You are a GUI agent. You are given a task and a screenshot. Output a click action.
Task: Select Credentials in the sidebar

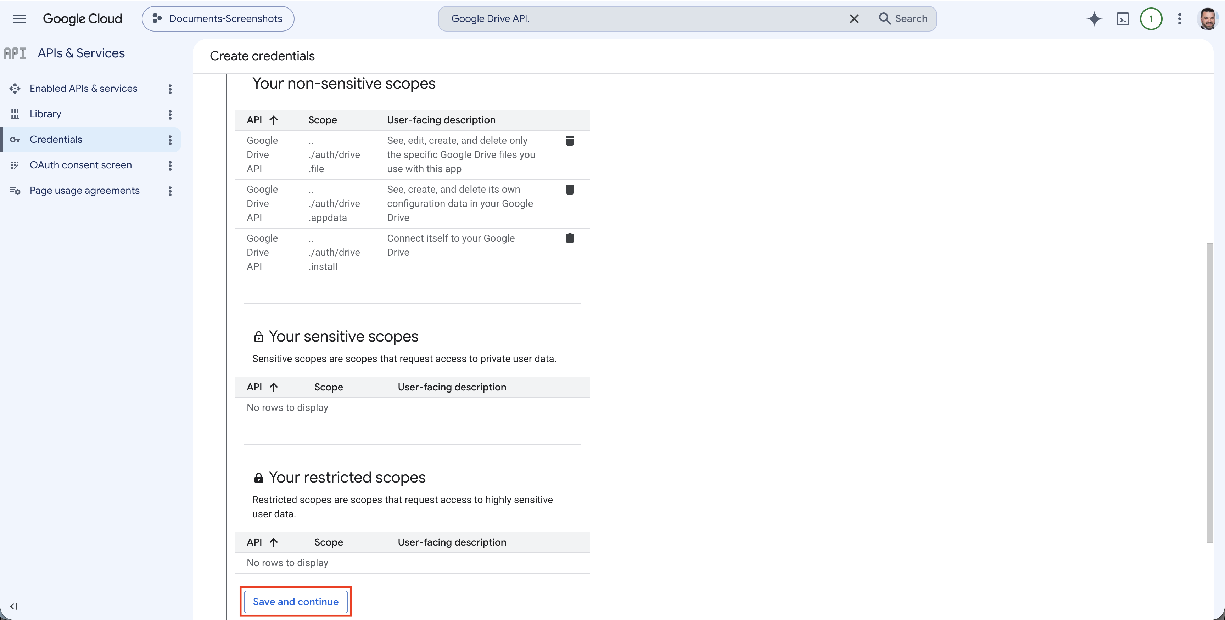click(56, 139)
